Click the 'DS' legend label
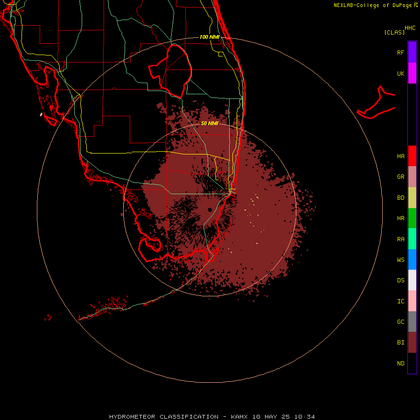 [400, 280]
